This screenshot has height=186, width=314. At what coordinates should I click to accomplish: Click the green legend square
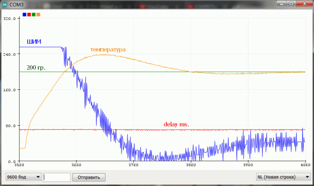[34, 14]
